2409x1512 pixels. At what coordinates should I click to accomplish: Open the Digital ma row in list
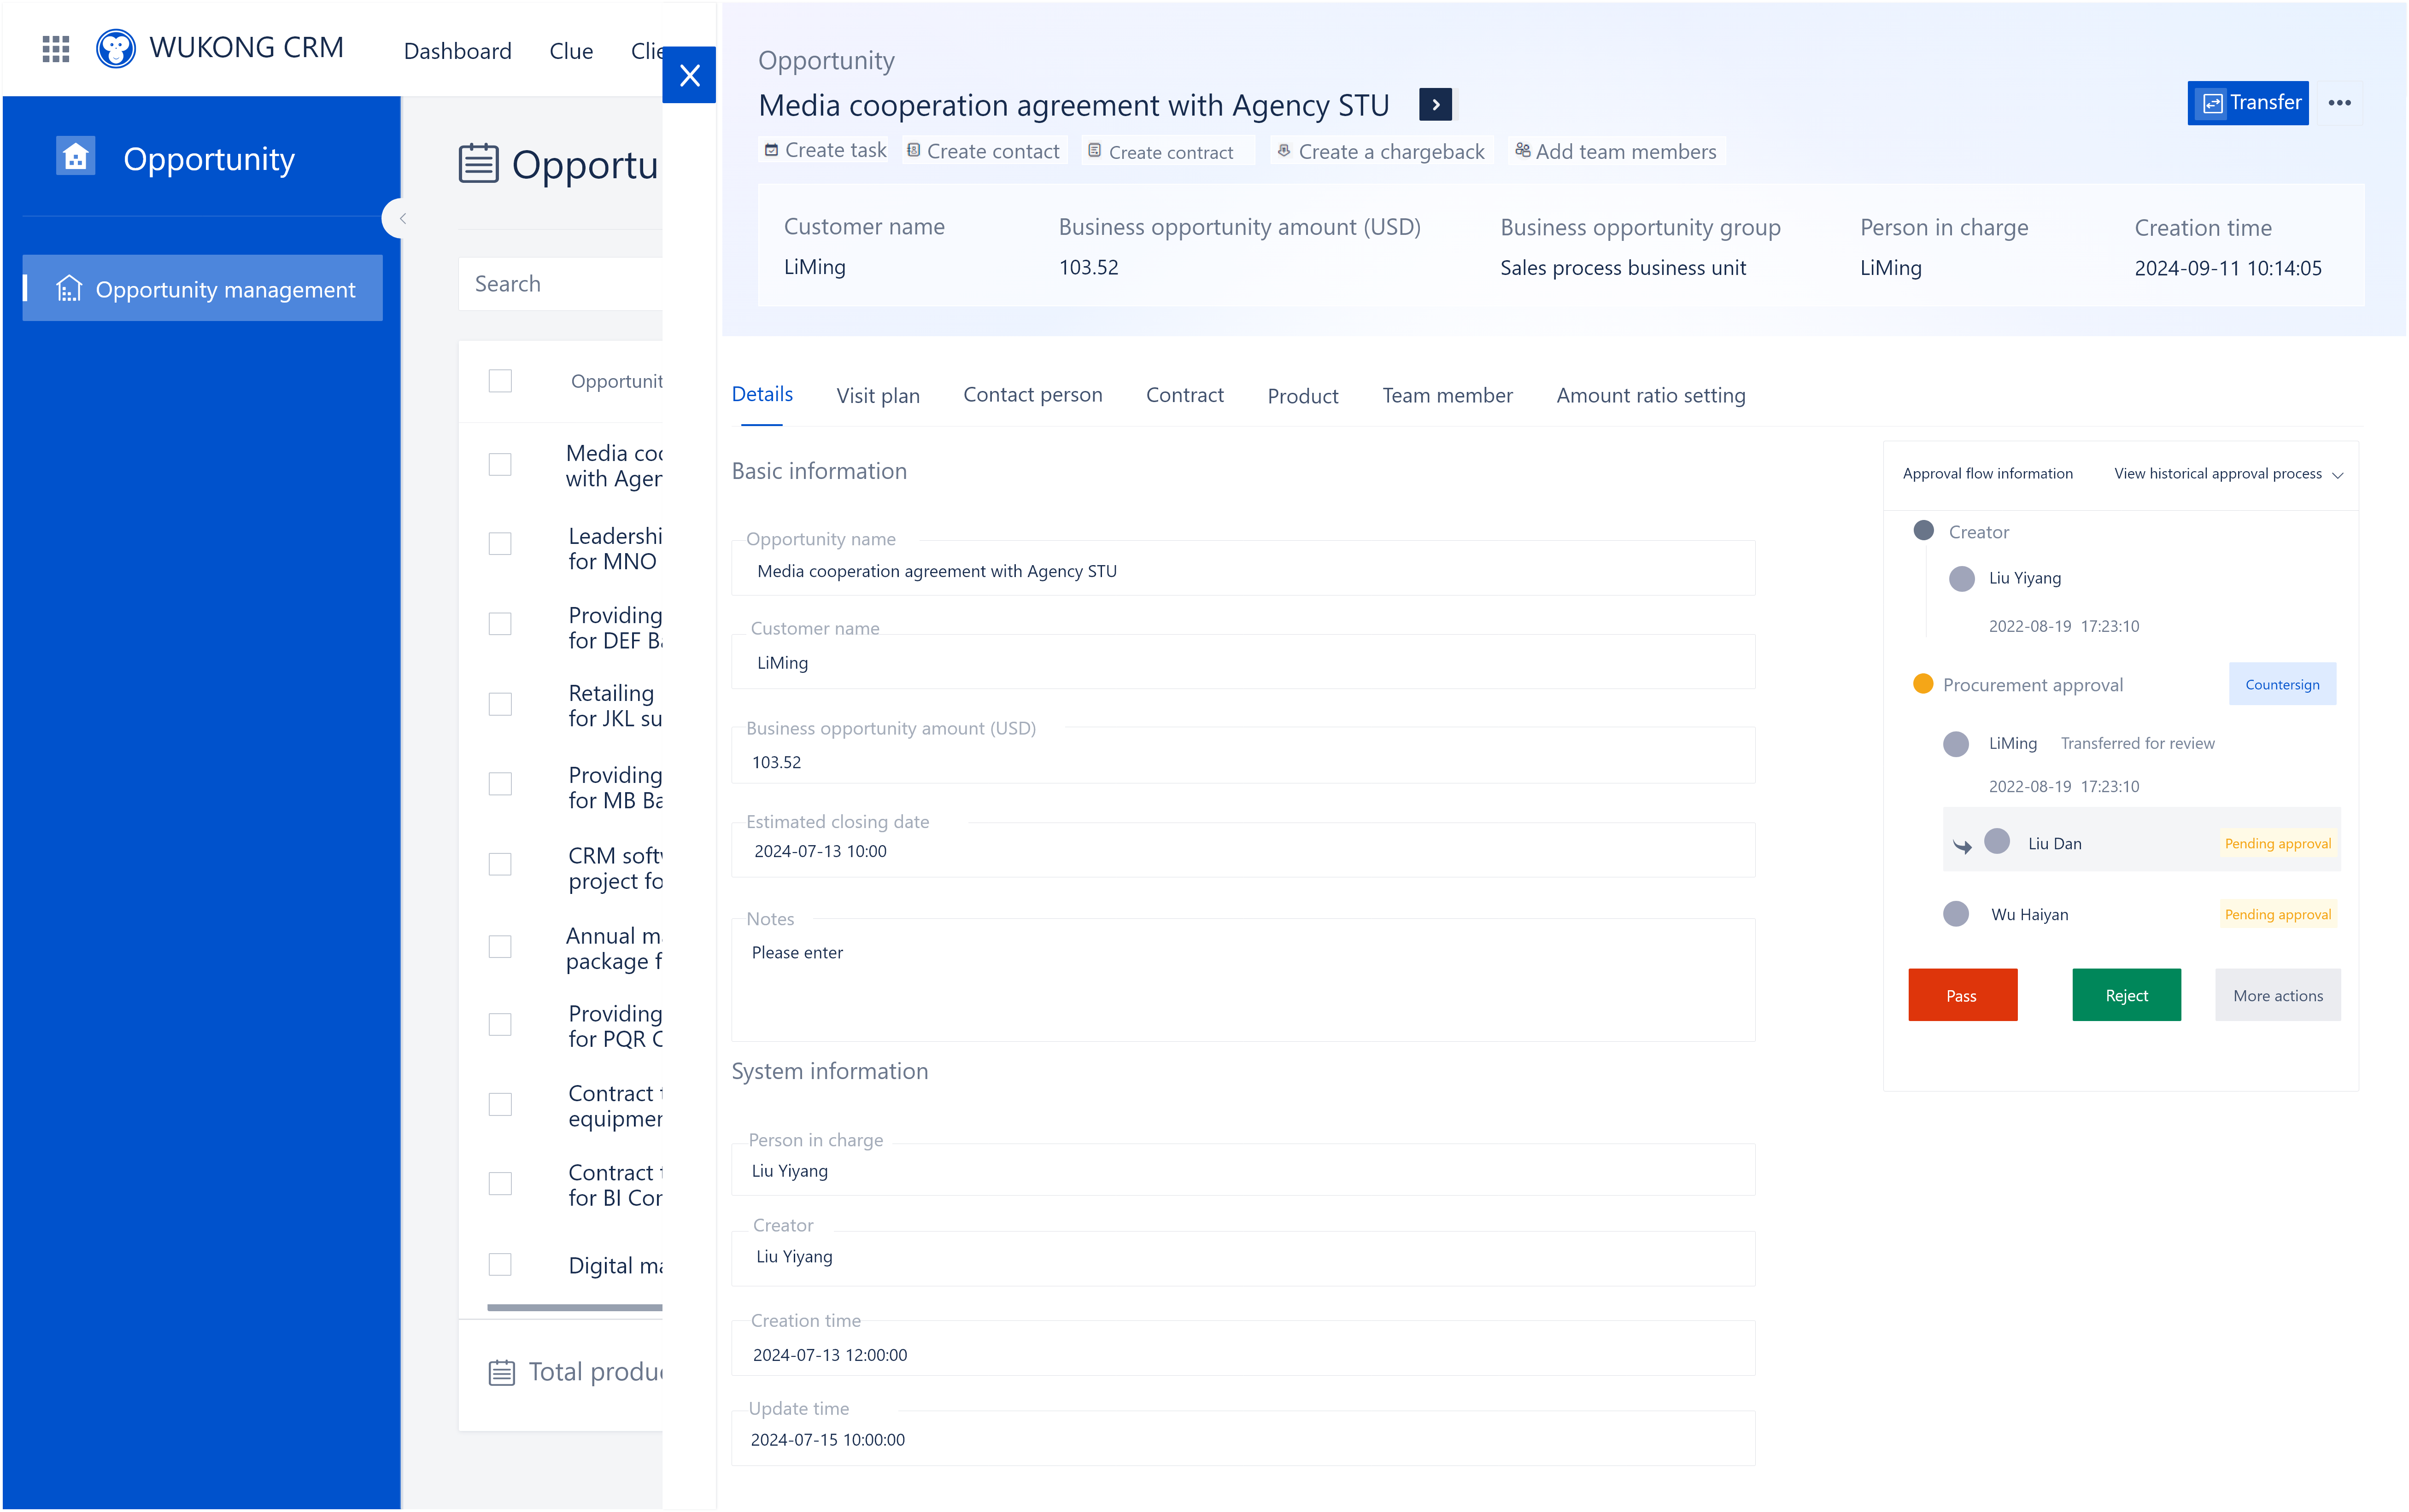tap(614, 1265)
